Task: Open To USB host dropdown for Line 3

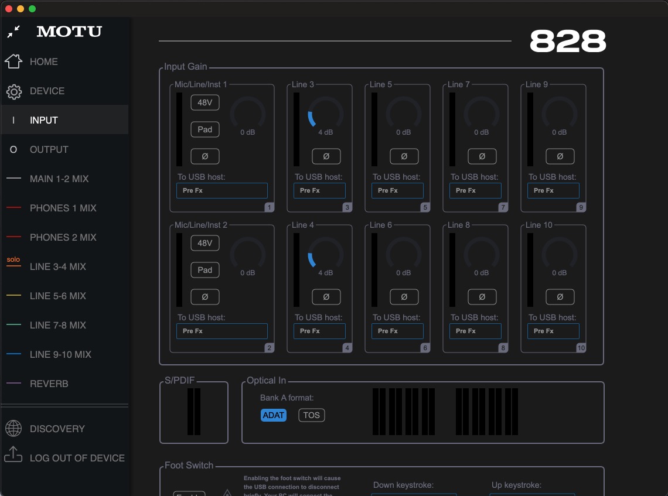Action: pos(319,190)
